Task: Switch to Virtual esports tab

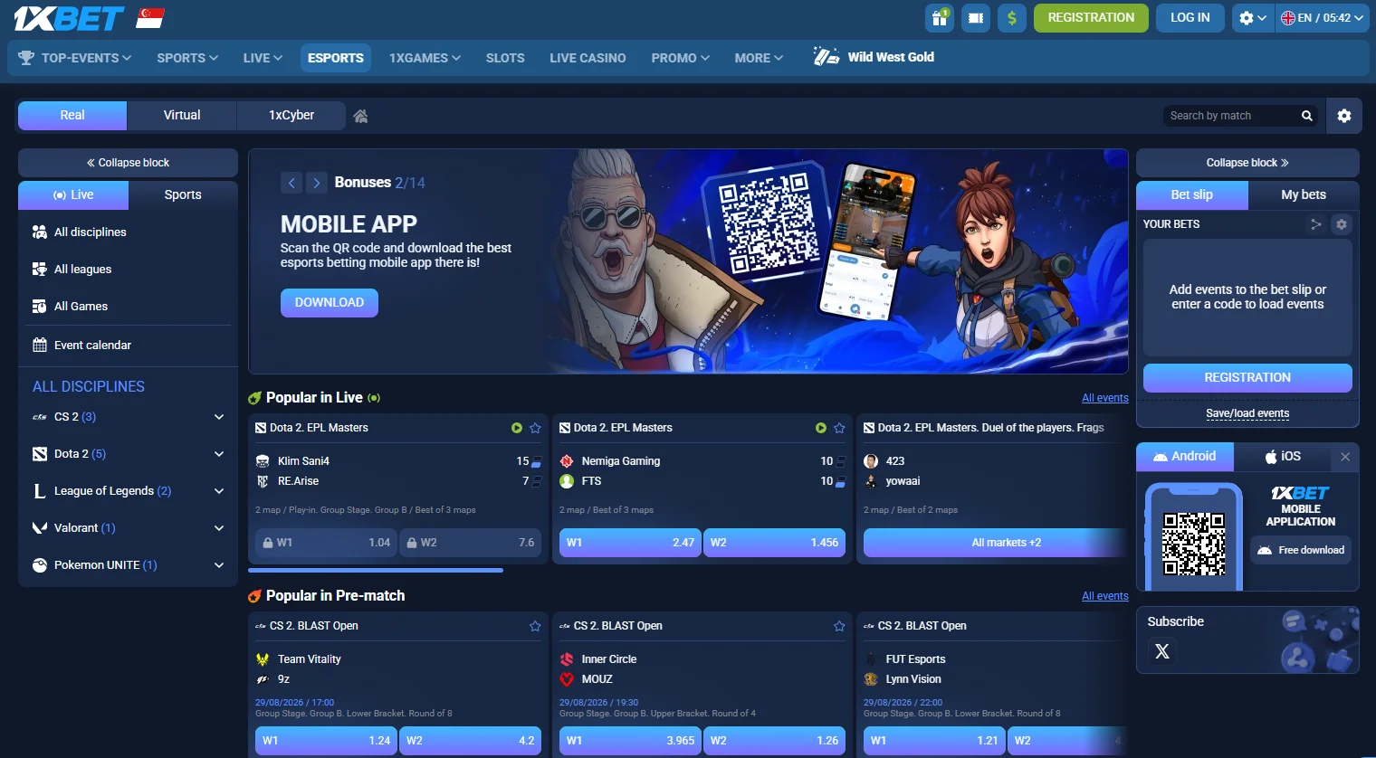Action: (182, 116)
